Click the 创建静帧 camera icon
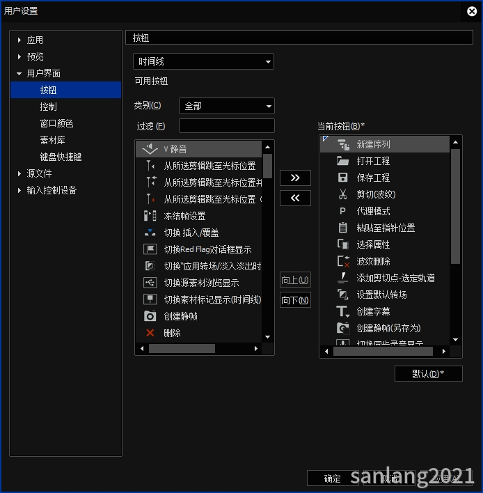This screenshot has height=493, width=483. coord(150,316)
